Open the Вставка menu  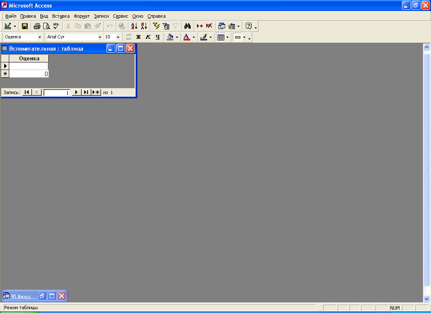tap(61, 16)
